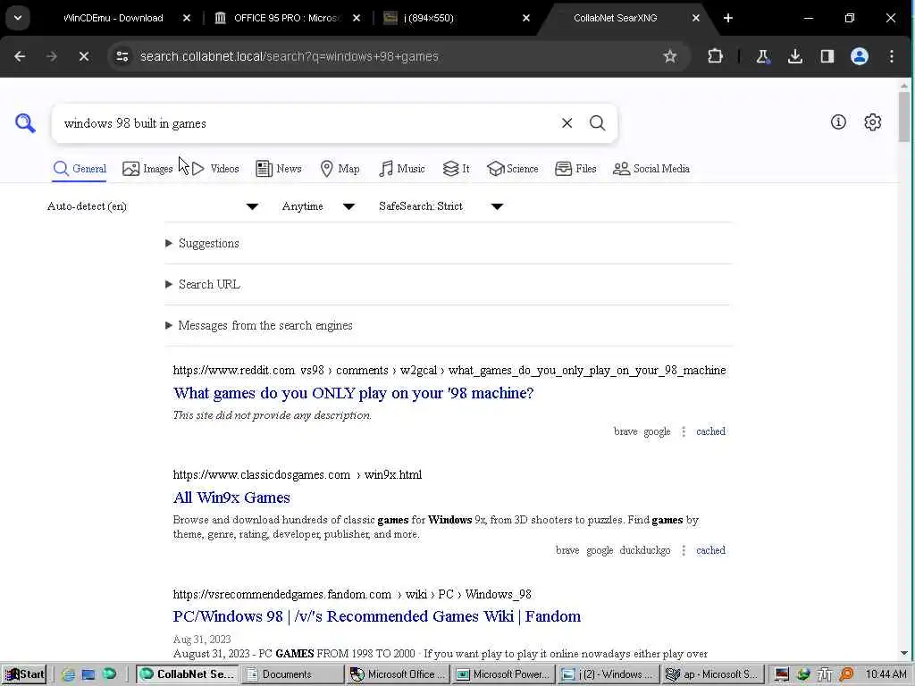Select the News search category
Image resolution: width=915 pixels, height=686 pixels.
[279, 169]
